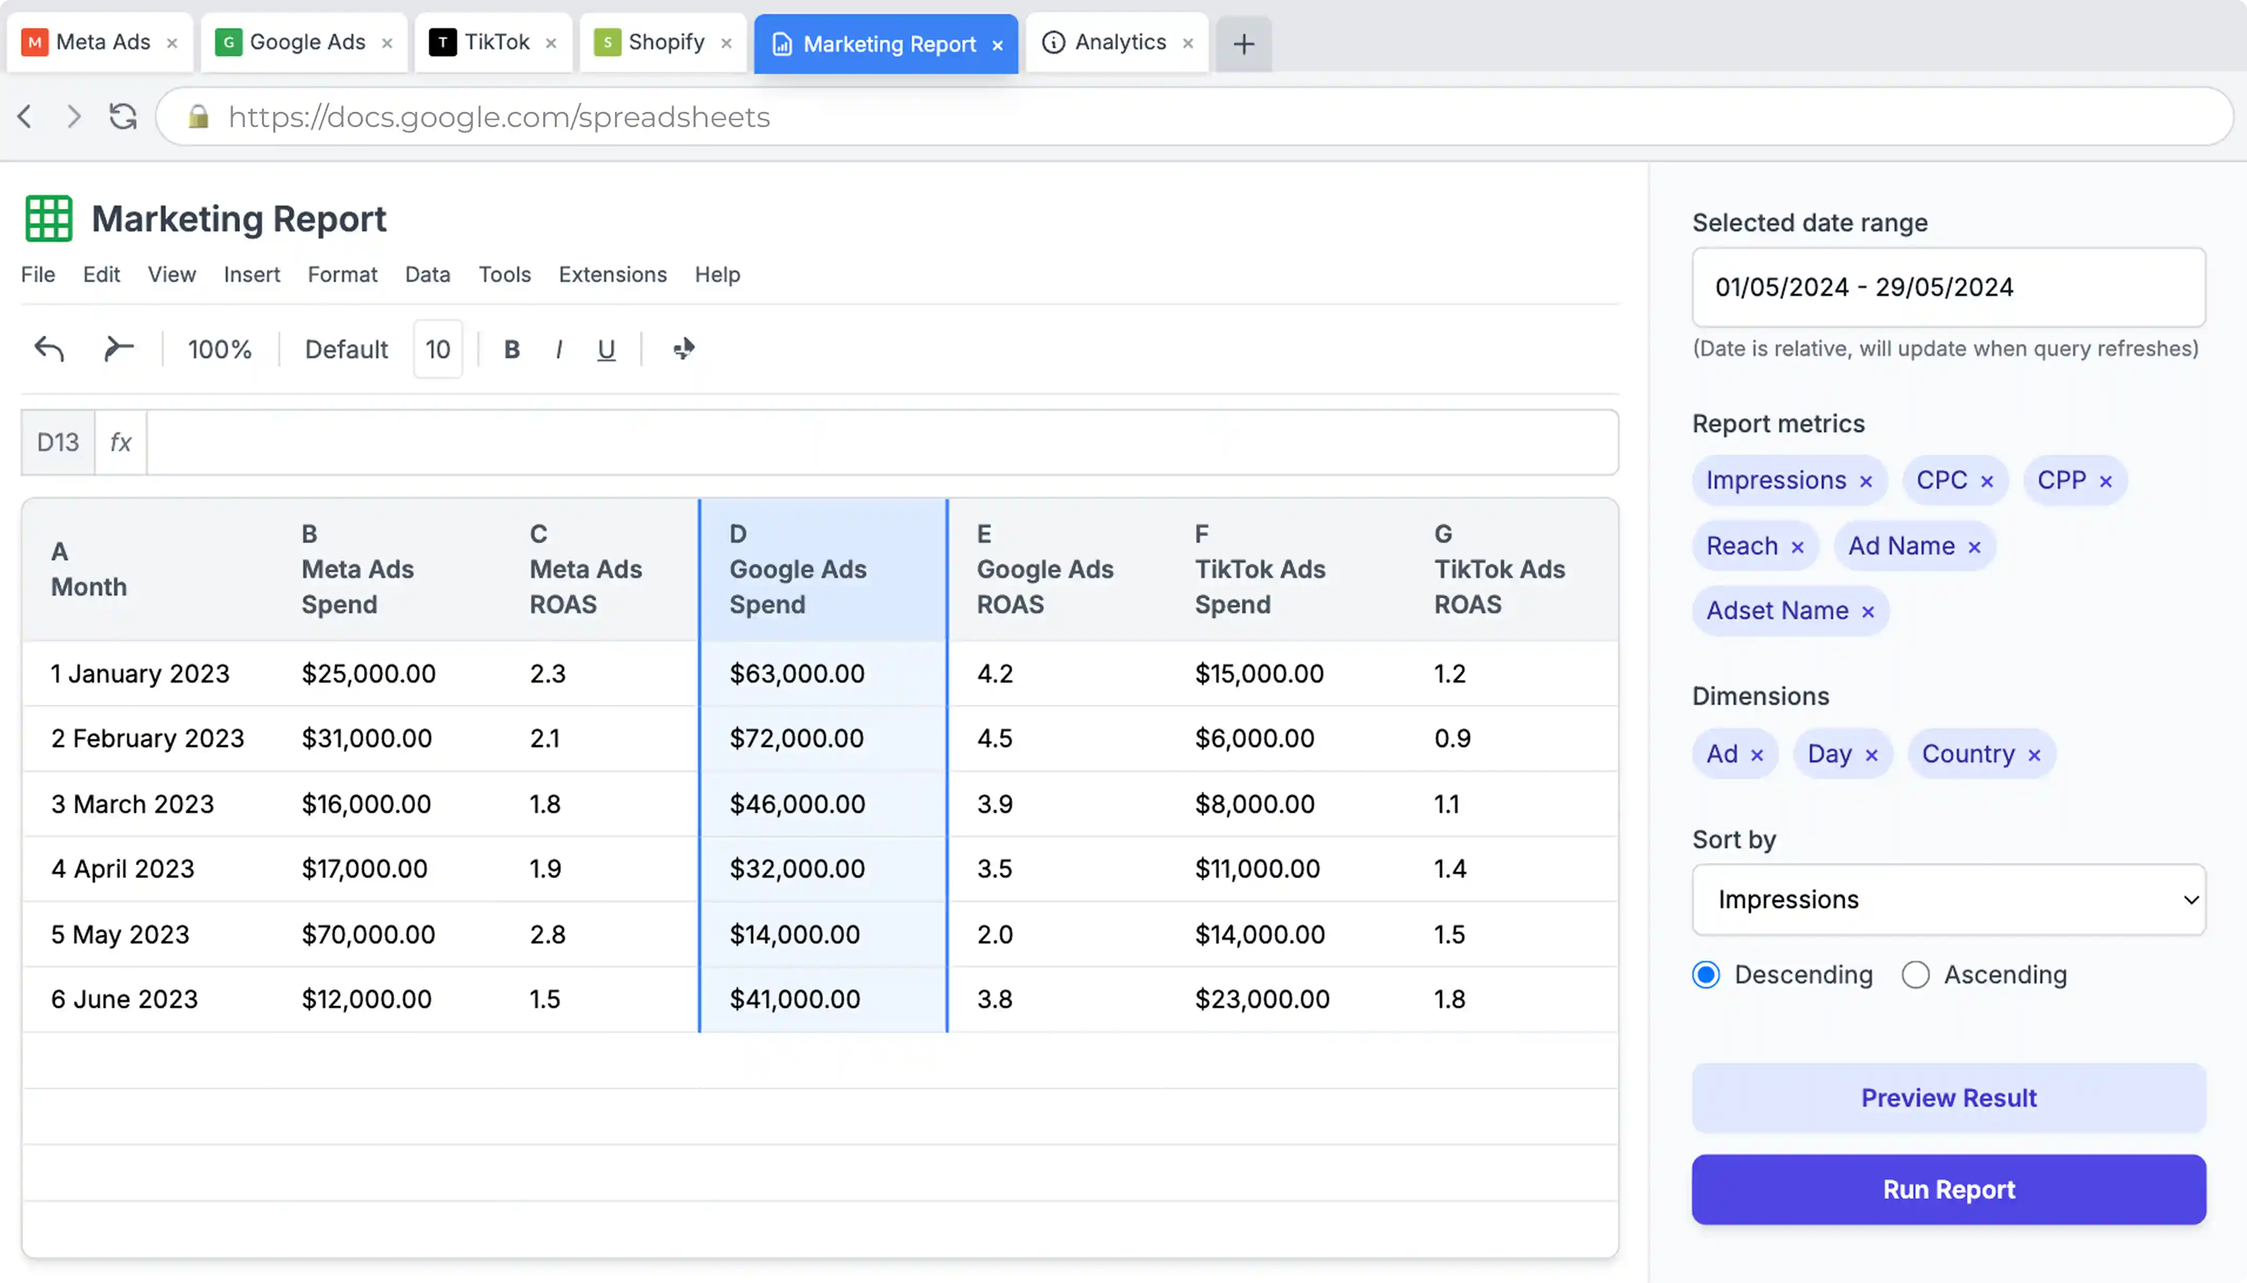Click the $63,000.00 cell
Viewport: 2247px width, 1283px height.
823,674
